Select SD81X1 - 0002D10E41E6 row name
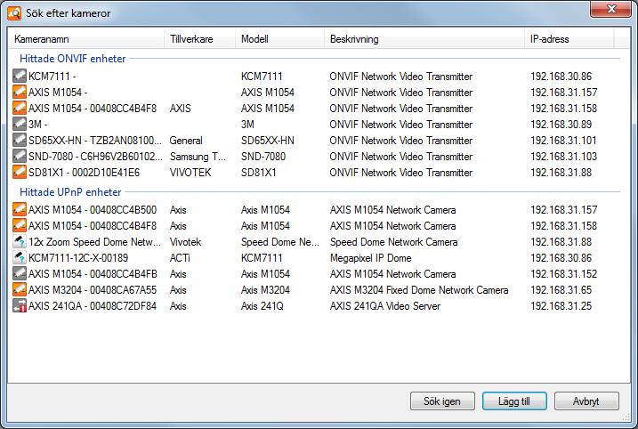The height and width of the screenshot is (429, 638). point(84,173)
